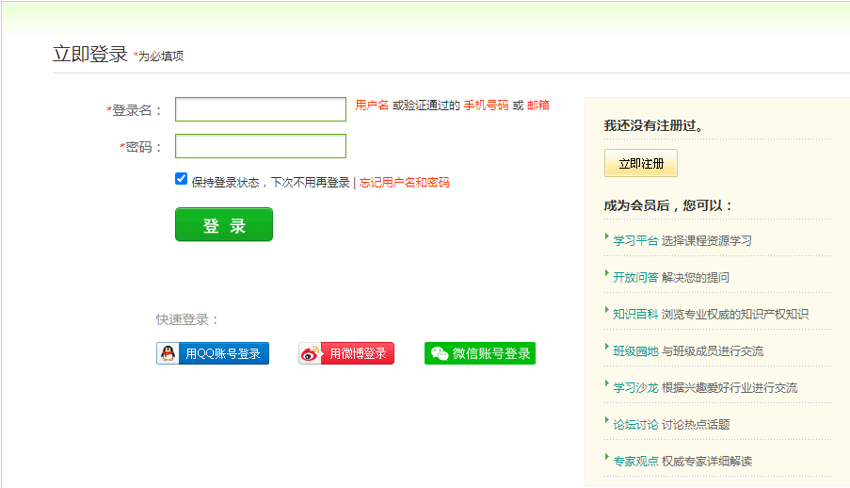Screen dimensions: 850x488
Task: Click the 密码 input field
Action: tap(261, 146)
